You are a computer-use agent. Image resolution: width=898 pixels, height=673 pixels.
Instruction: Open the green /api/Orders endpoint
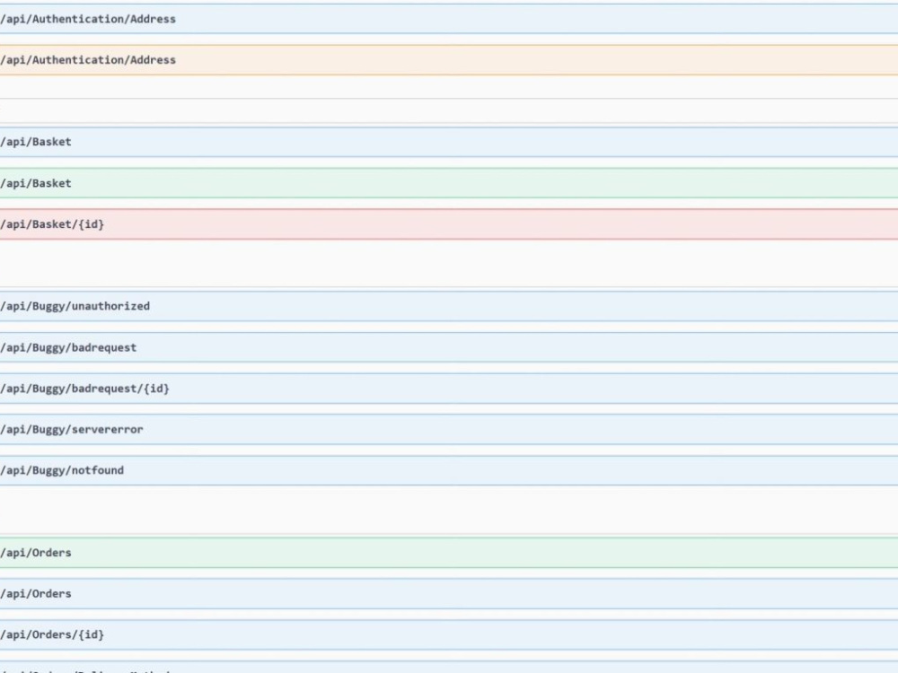(449, 553)
